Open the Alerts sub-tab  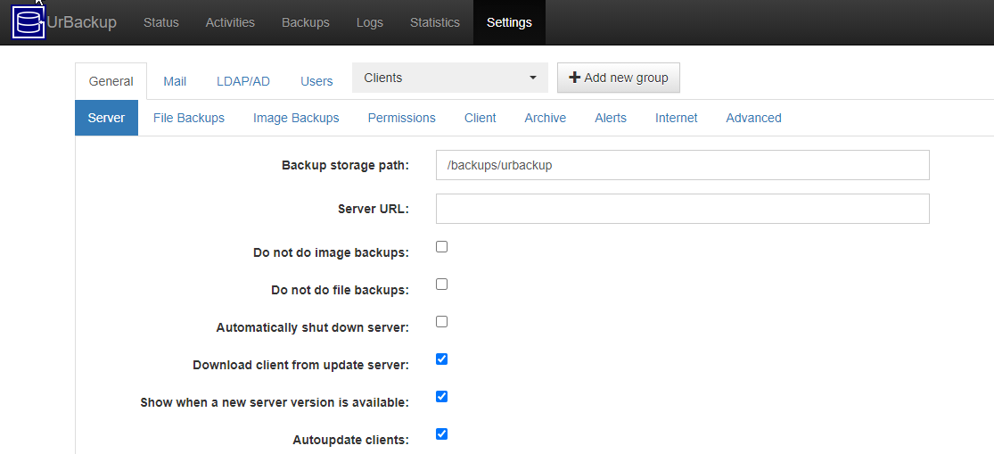pyautogui.click(x=611, y=118)
